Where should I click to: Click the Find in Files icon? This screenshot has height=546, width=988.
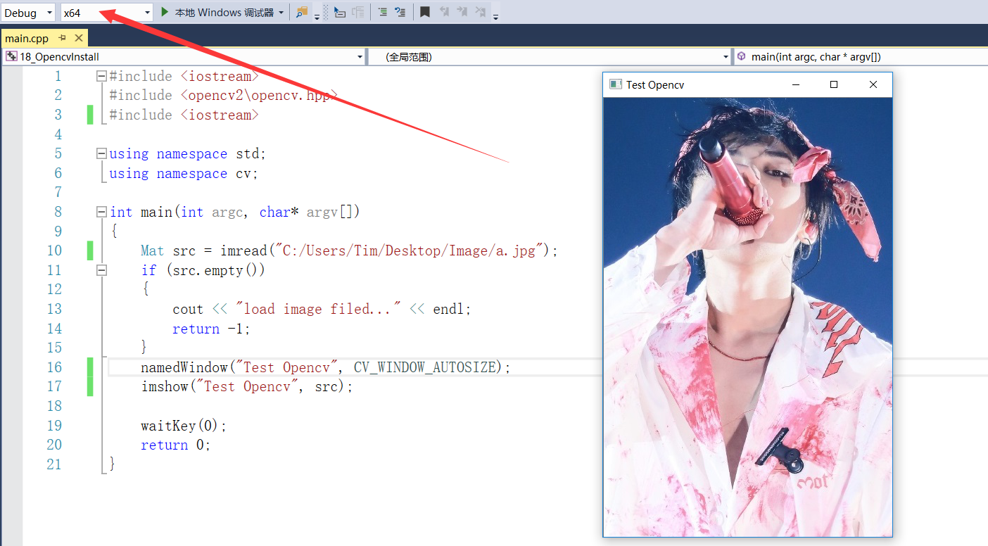pos(302,12)
